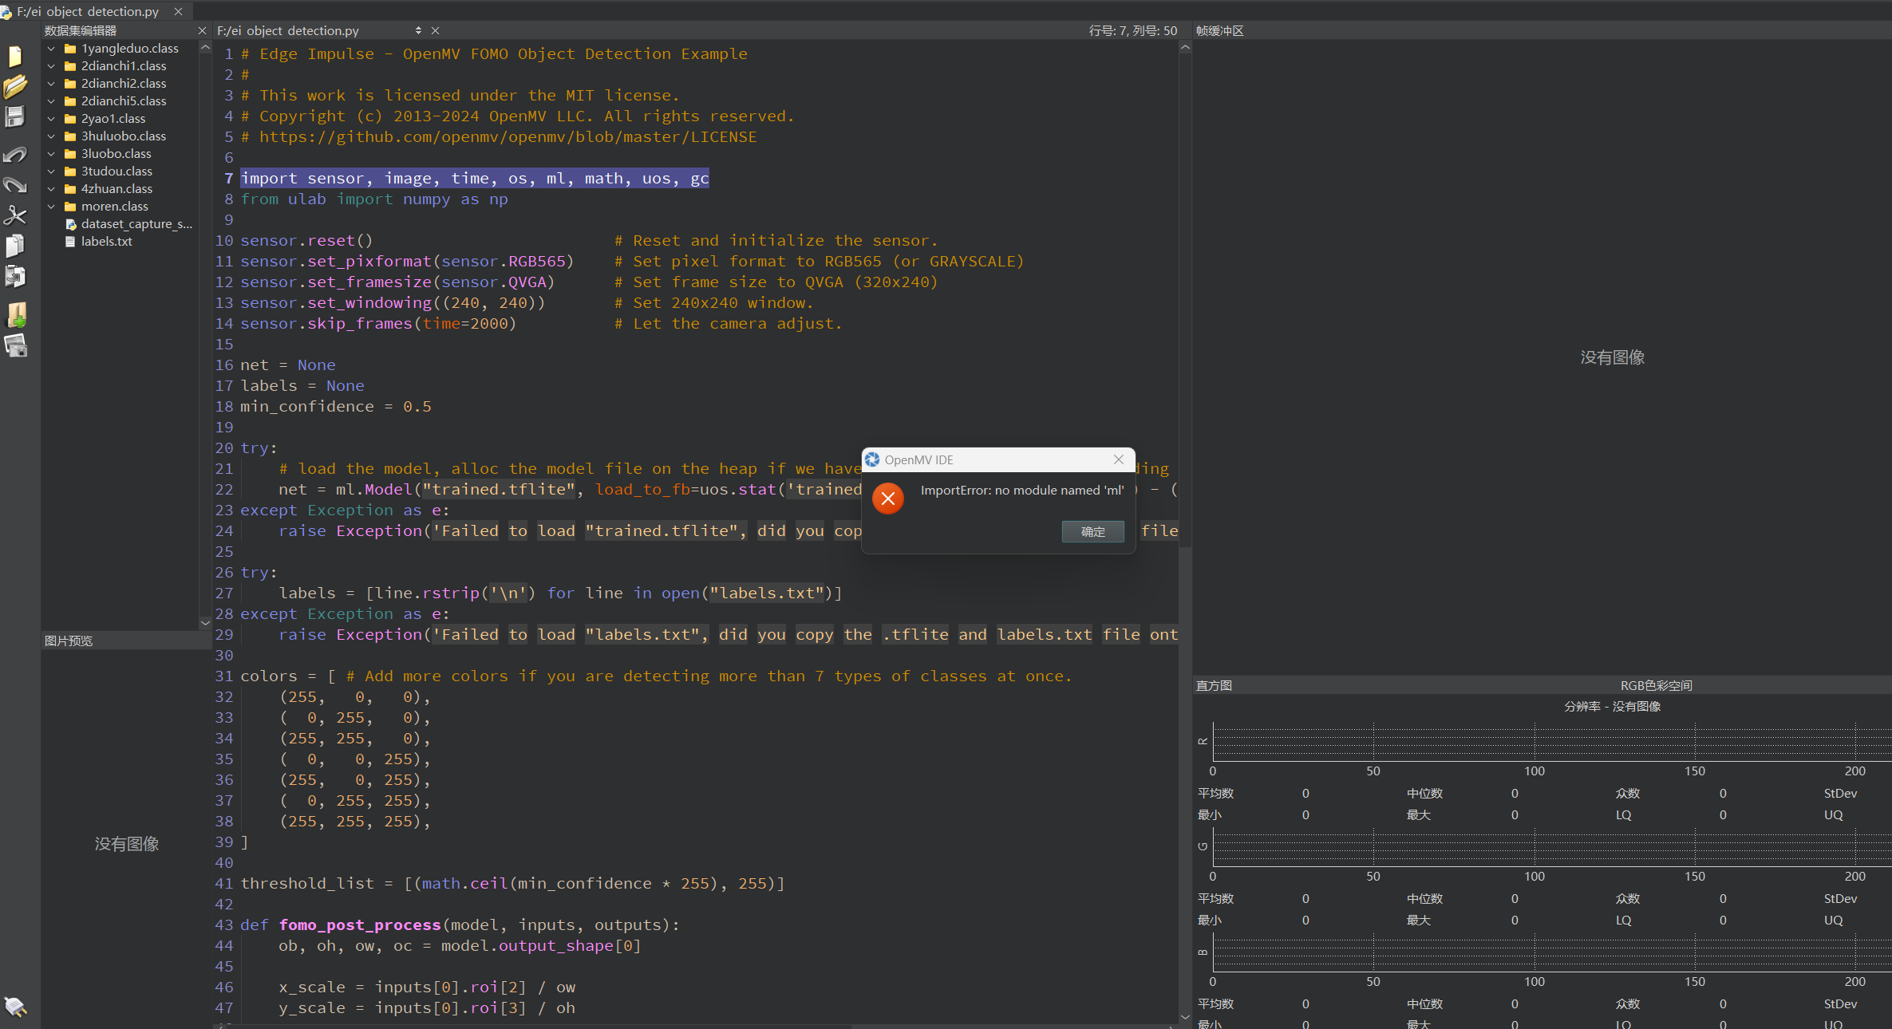
Task: Click the 帧缓冲区 frame buffer panel title
Action: point(1219,30)
